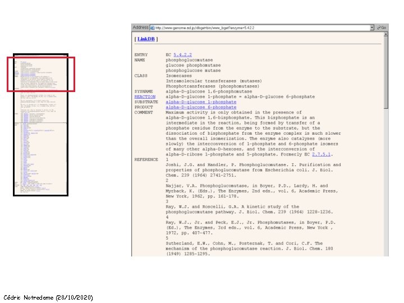Click the REFERENCE field label

coord(146,160)
